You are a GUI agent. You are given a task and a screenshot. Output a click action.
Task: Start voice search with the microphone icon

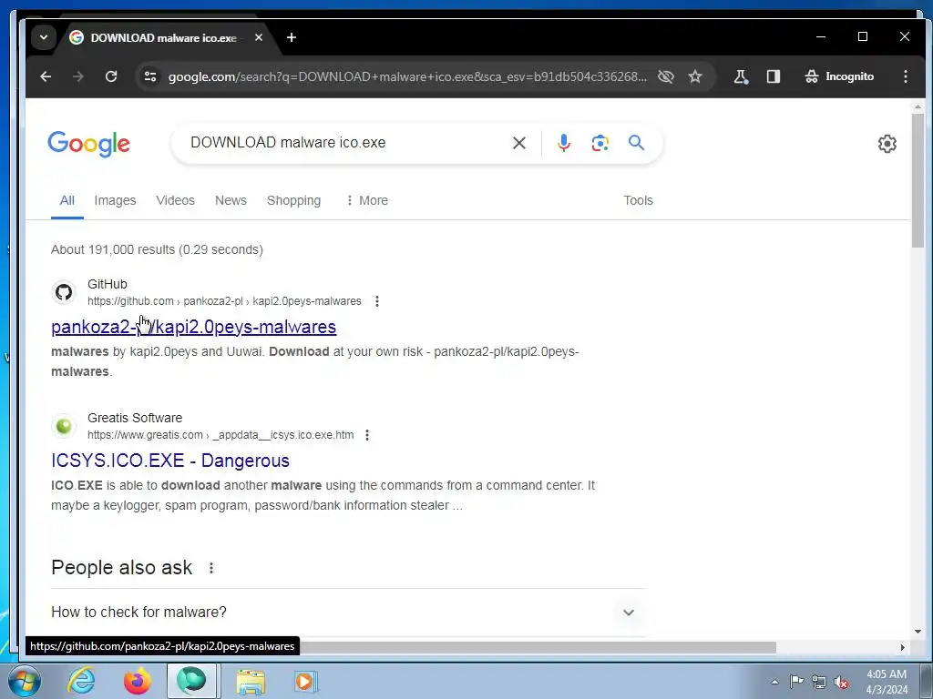(x=563, y=143)
